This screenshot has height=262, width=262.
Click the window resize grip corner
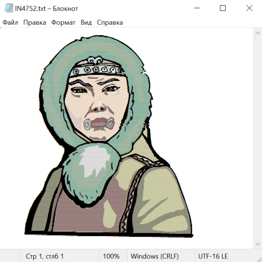(259, 259)
